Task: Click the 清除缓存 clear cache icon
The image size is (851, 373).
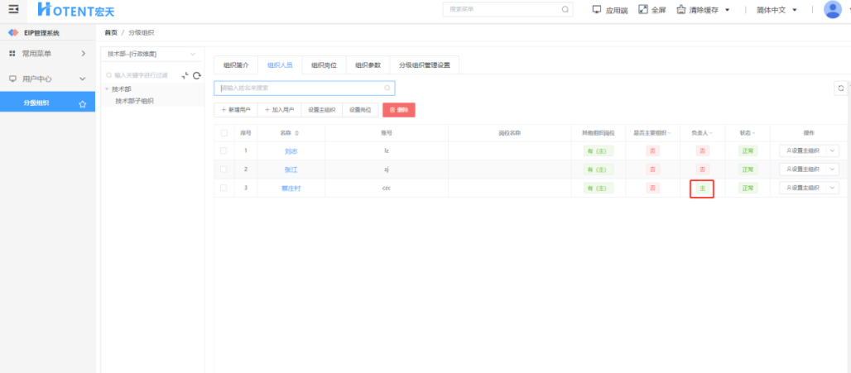Action: (681, 9)
